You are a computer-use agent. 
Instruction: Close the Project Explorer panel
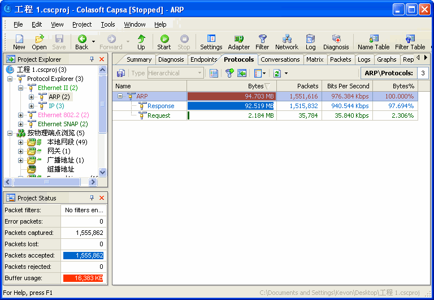(x=102, y=59)
